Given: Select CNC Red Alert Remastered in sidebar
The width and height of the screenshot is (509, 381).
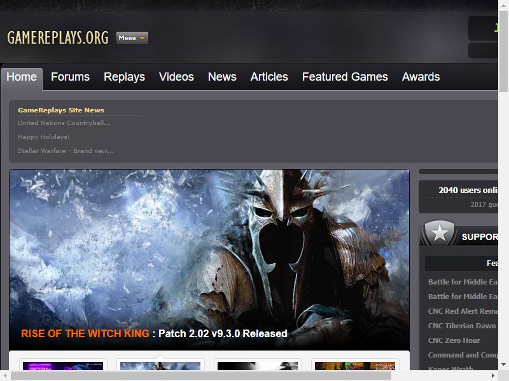Looking at the screenshot, I should [463, 311].
